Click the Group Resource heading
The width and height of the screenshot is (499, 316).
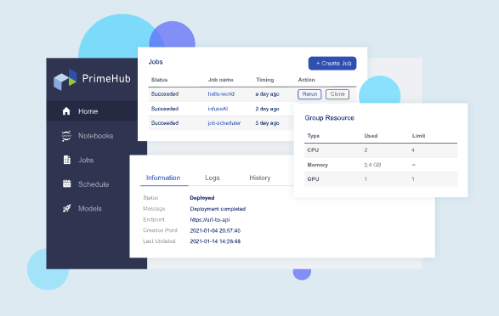point(329,118)
